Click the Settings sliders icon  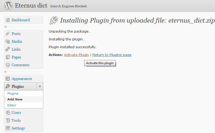coord(8,128)
